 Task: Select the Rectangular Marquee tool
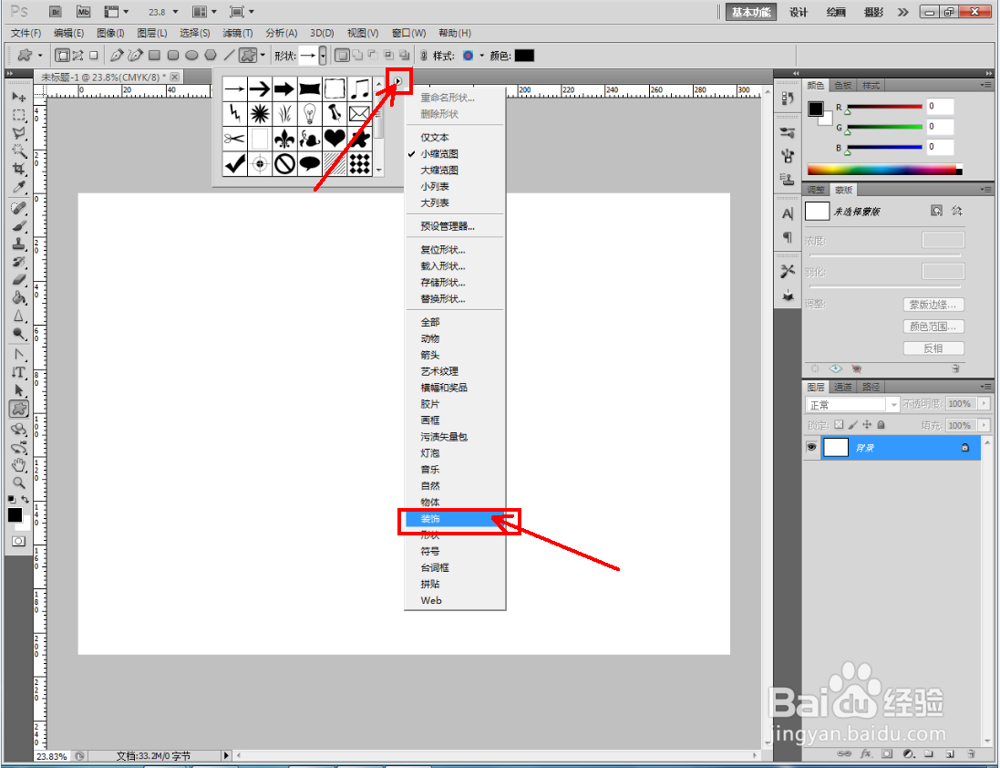(x=18, y=115)
